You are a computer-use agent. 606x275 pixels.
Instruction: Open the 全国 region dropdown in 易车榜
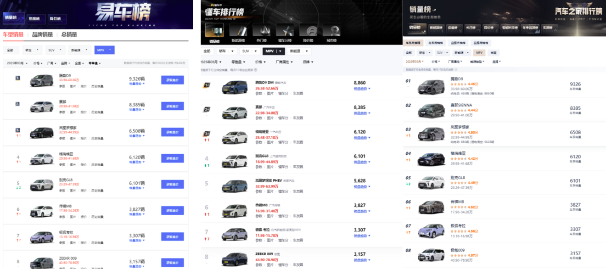coord(79,63)
